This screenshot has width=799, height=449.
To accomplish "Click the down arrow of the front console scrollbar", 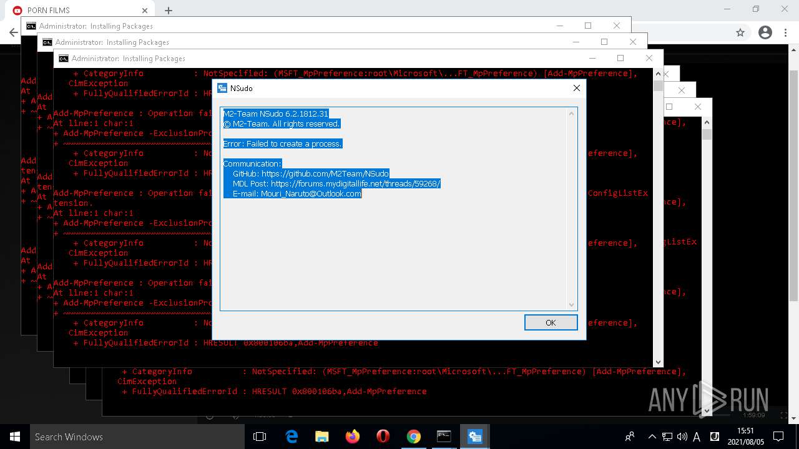I will pos(657,362).
